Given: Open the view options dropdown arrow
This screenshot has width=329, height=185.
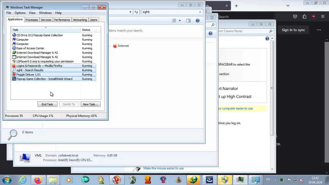Looking at the screenshot, I should [180, 21].
